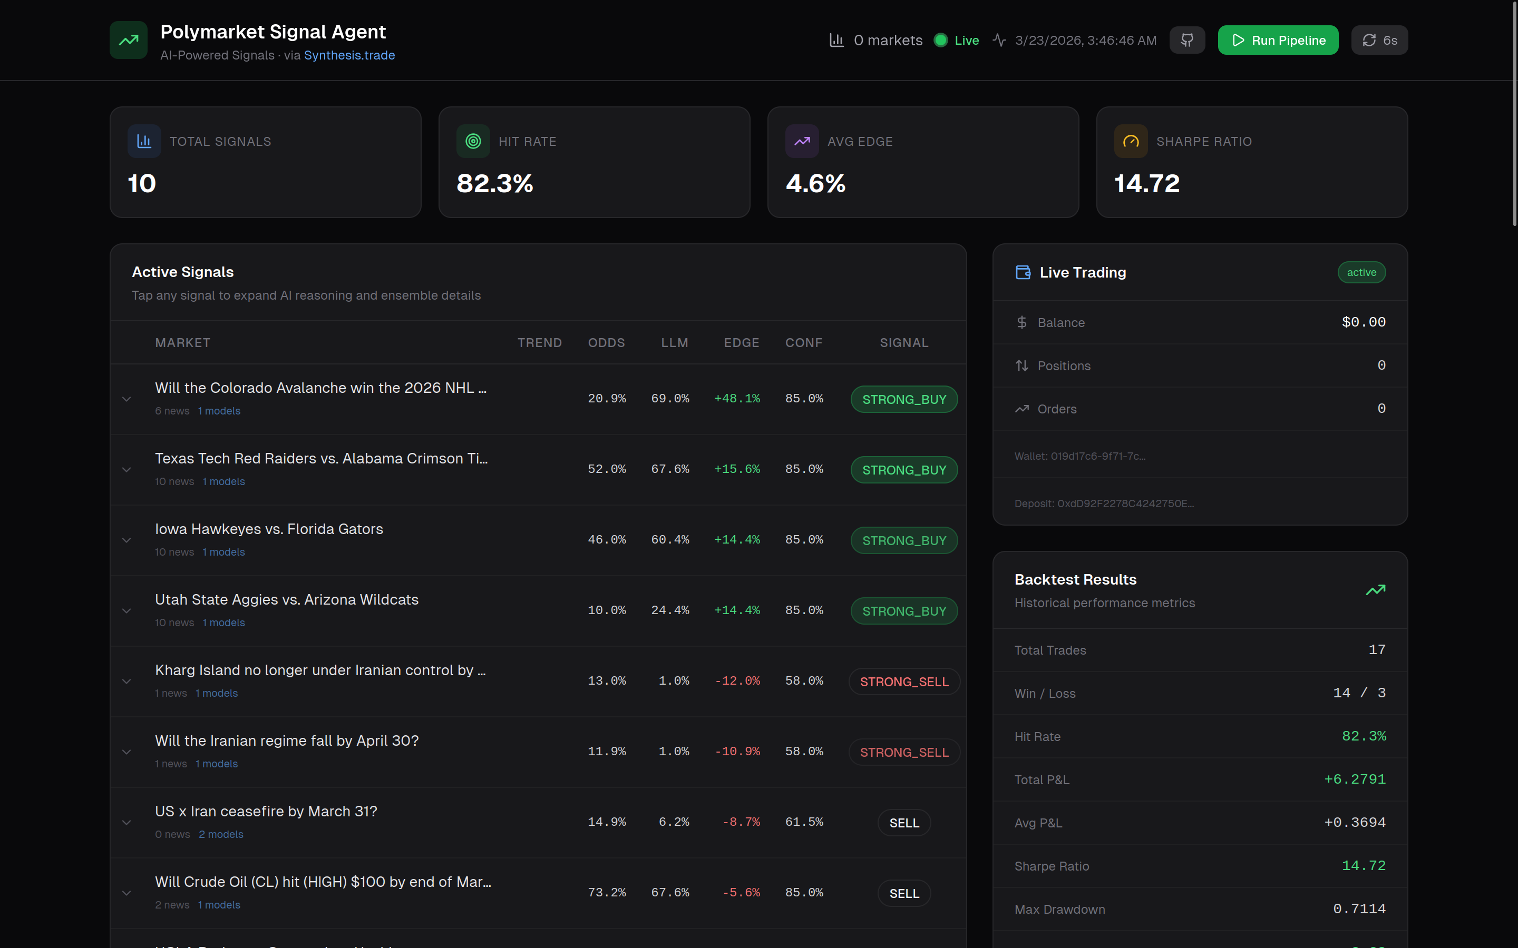Click the Hit Rate target icon

tap(473, 141)
